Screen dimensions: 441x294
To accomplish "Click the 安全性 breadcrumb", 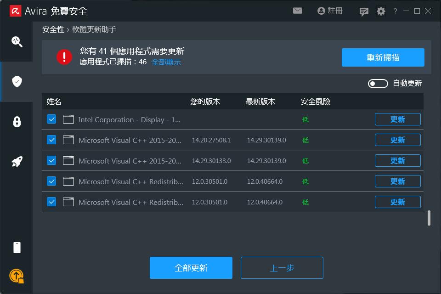I will pyautogui.click(x=53, y=29).
